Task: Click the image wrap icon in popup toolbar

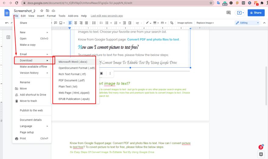Action: pyautogui.click(x=101, y=73)
